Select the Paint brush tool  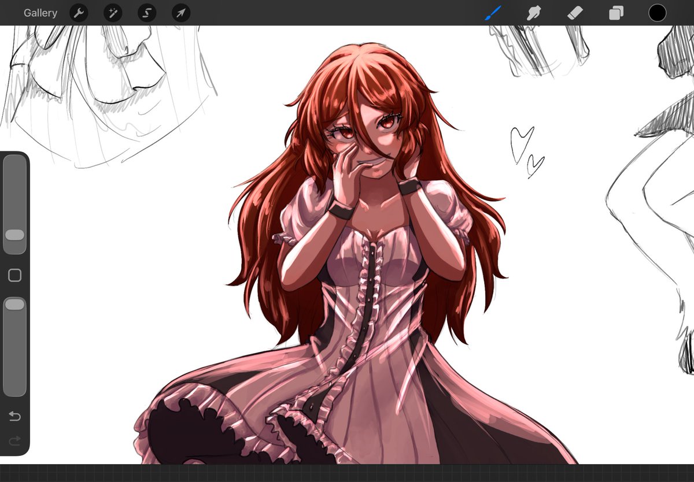tap(493, 13)
